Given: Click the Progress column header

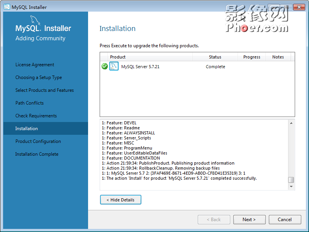Looking at the screenshot, I should pos(252,57).
